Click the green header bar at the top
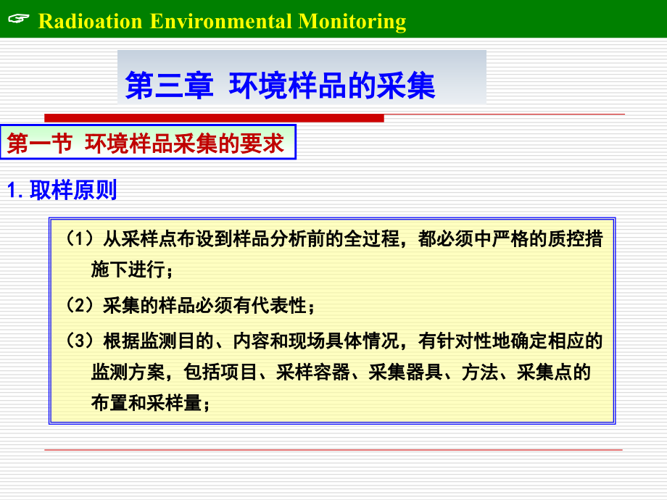 507,19
